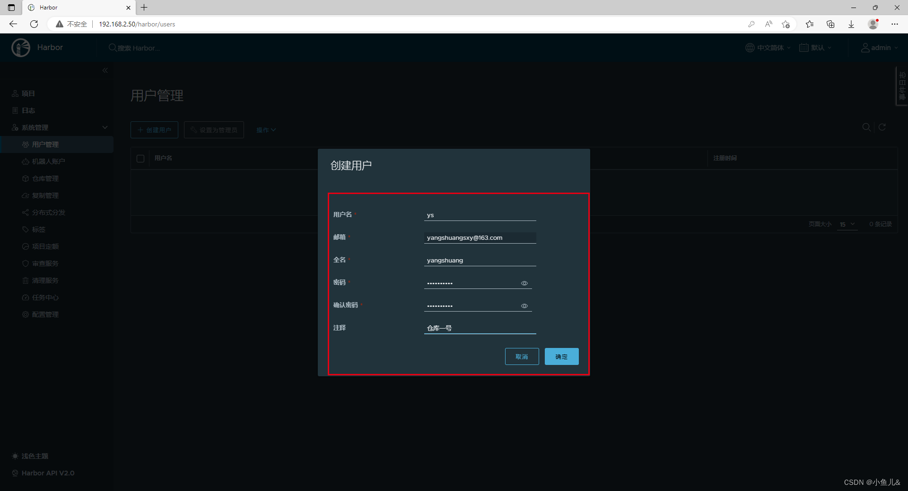Click the 搜索 Harbor search field
This screenshot has width=908, height=491.
(139, 48)
